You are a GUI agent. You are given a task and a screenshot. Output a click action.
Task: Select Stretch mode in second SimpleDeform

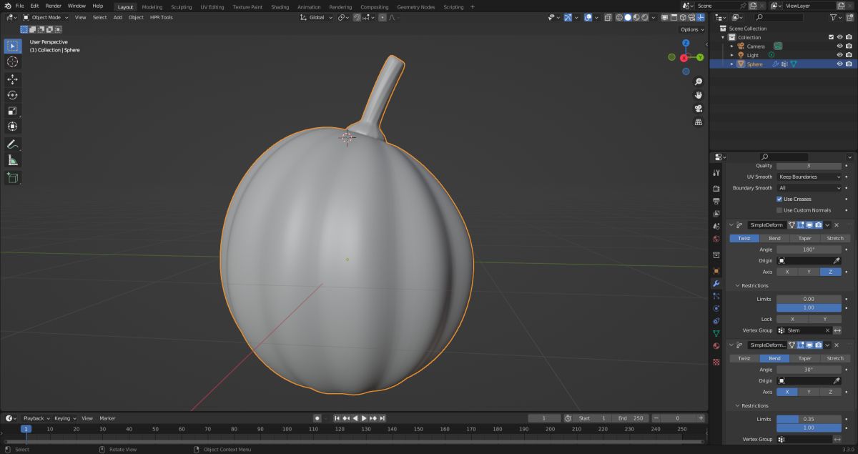pyautogui.click(x=834, y=358)
